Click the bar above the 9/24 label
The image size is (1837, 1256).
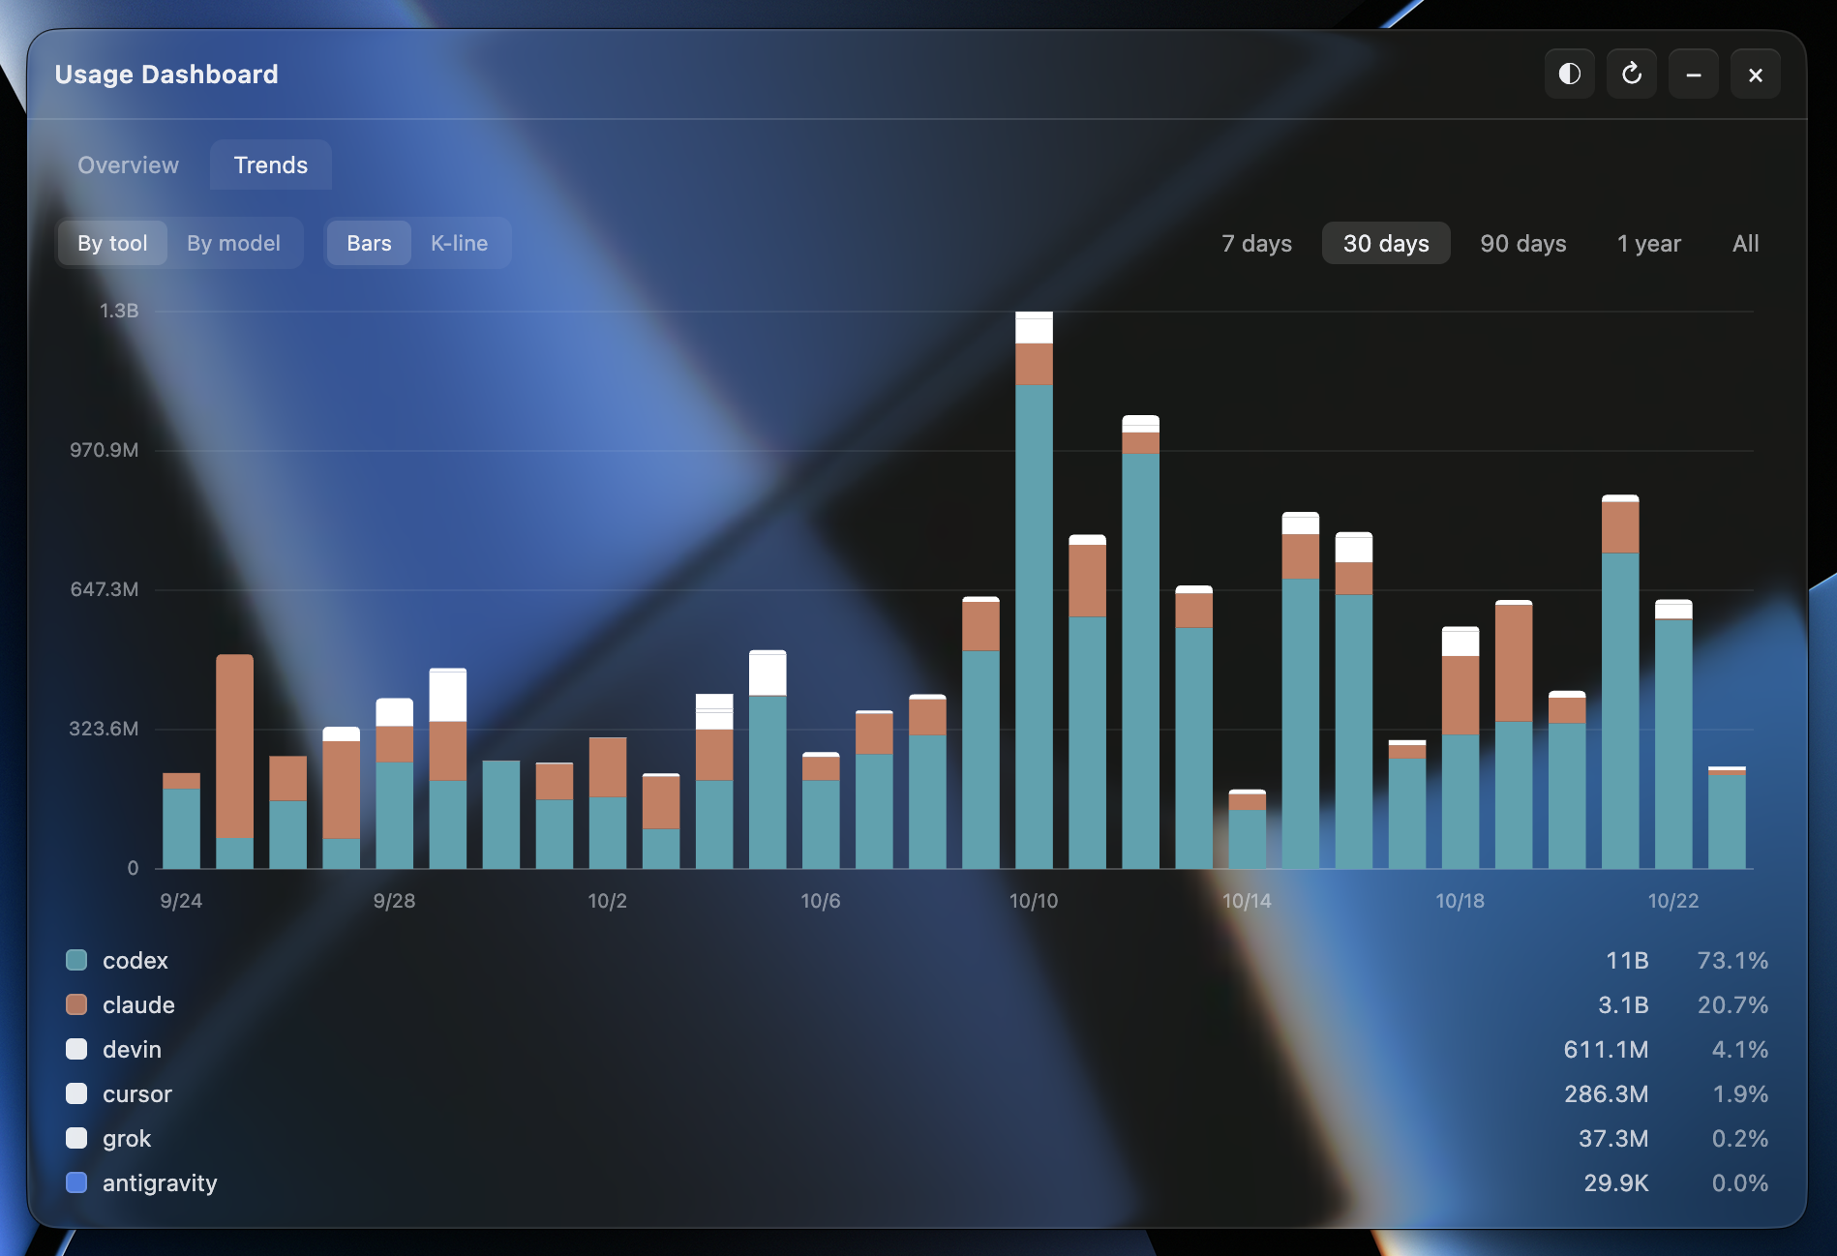coord(181,821)
